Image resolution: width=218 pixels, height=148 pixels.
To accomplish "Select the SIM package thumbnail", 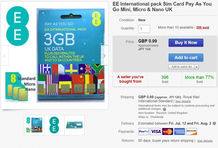I will [34, 125].
